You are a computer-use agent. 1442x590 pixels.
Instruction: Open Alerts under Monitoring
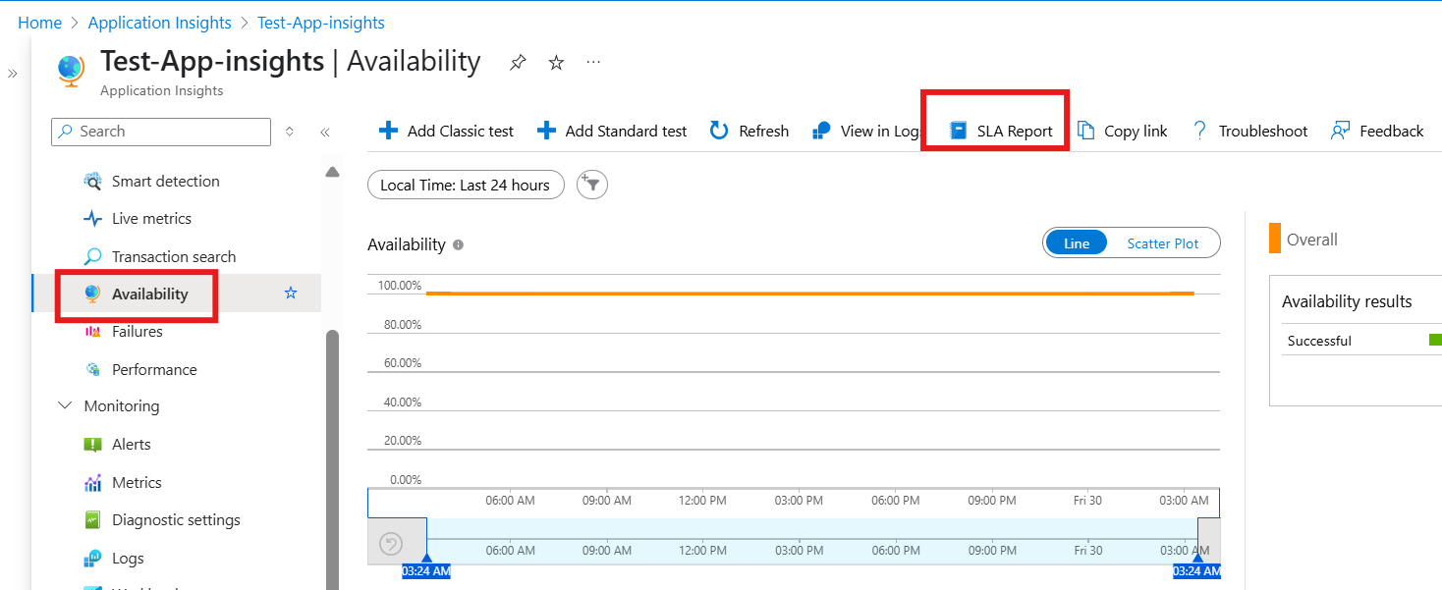132,444
